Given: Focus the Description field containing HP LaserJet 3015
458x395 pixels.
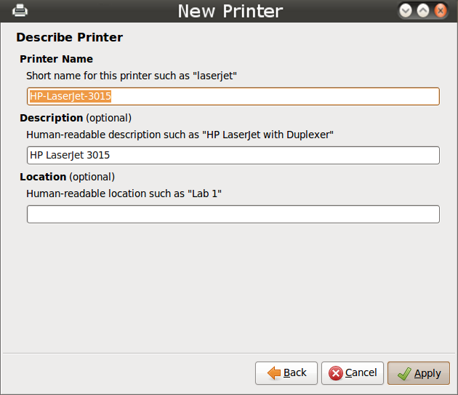Looking at the screenshot, I should (x=233, y=155).
